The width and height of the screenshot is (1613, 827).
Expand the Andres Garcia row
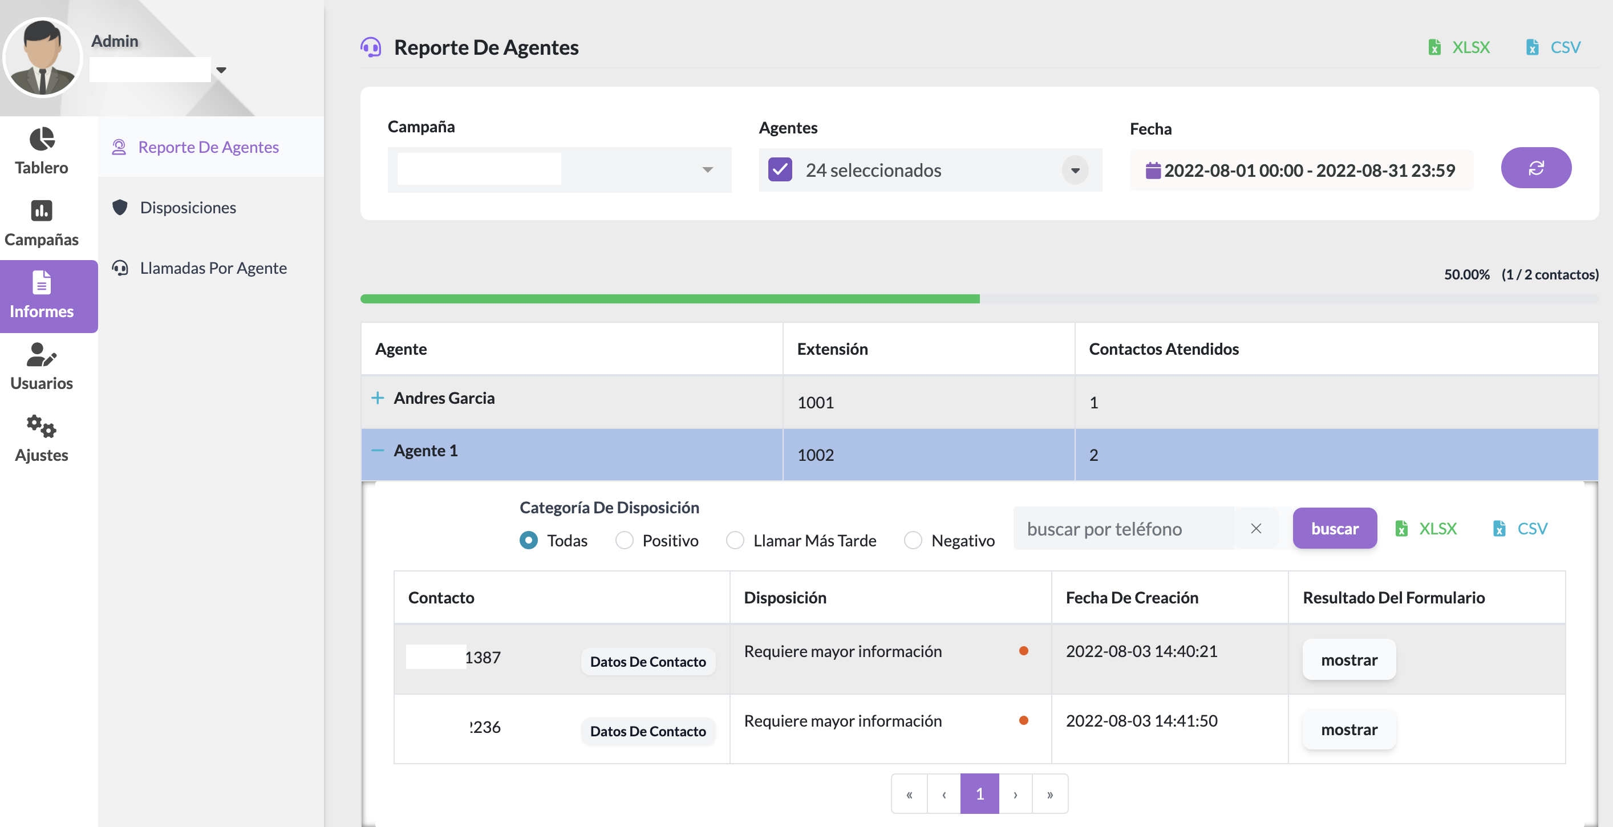click(x=378, y=398)
